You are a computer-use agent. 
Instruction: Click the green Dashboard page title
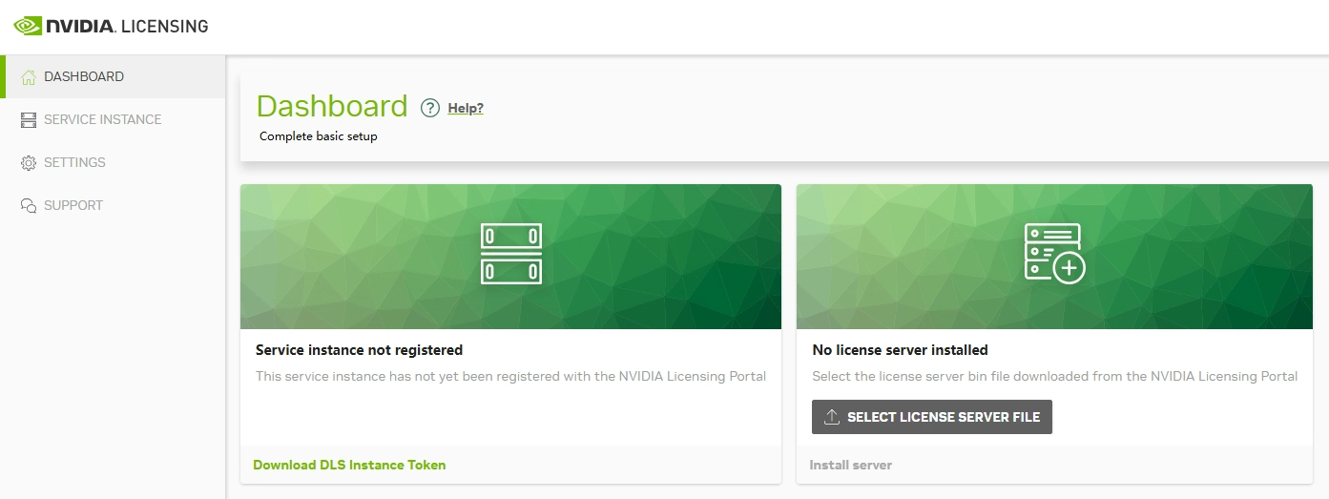[332, 106]
